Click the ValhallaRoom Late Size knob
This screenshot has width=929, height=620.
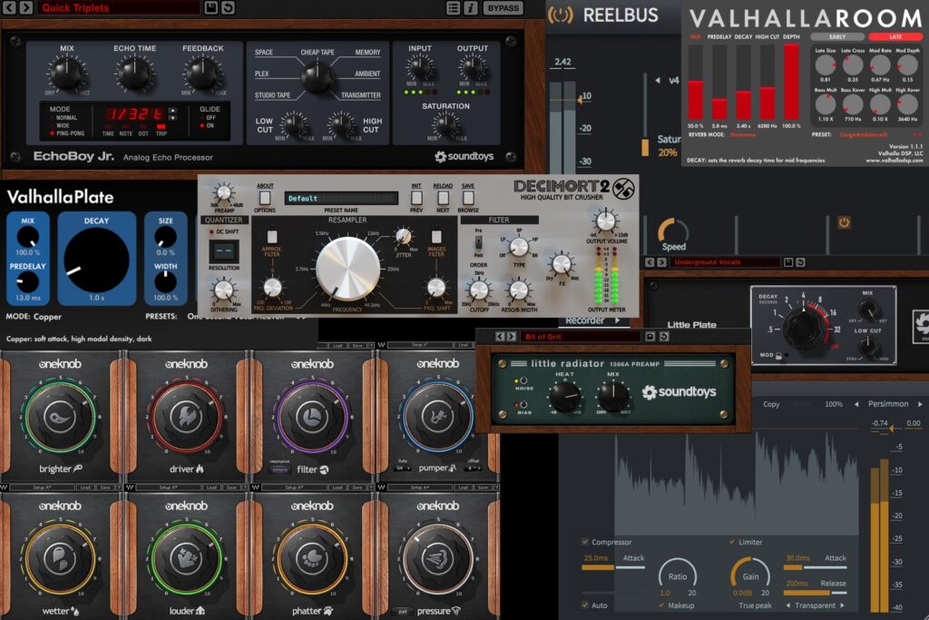pos(826,64)
